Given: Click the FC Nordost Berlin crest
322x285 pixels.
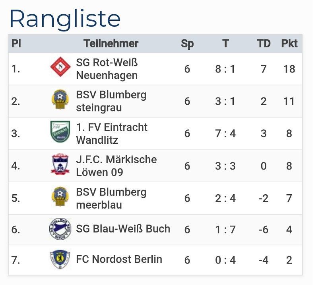Looking at the screenshot, I should 60,259.
